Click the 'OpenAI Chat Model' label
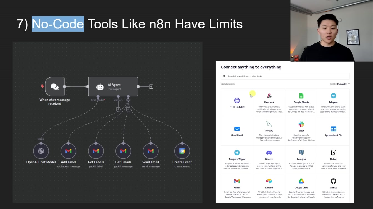 point(41,162)
